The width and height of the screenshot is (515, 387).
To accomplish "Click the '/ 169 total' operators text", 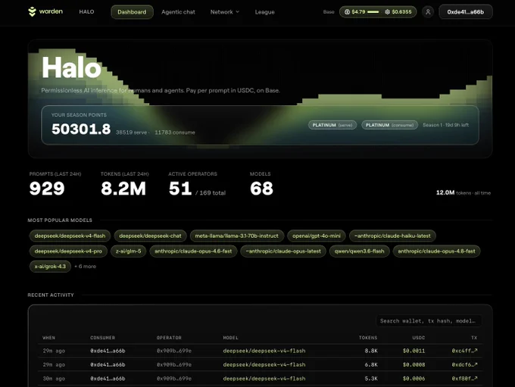I will pyautogui.click(x=211, y=193).
